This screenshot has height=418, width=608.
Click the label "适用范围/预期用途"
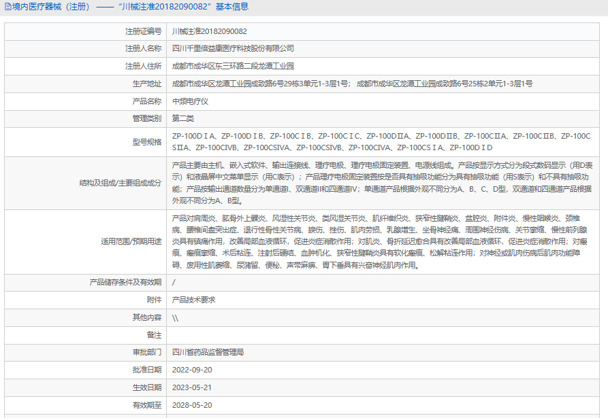[131, 241]
